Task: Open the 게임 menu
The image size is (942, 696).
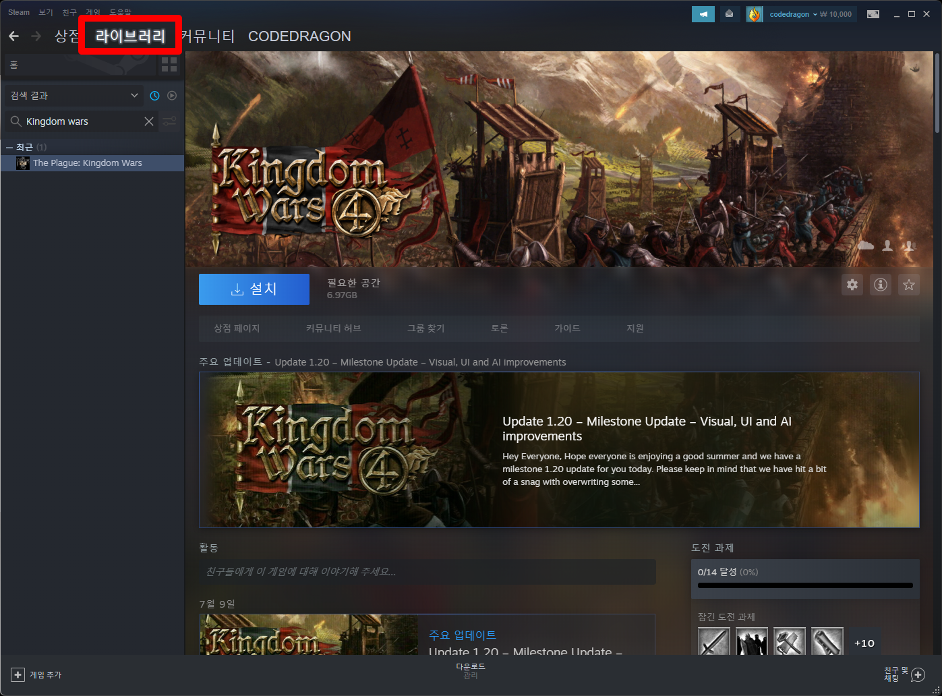Action: pyautogui.click(x=92, y=12)
